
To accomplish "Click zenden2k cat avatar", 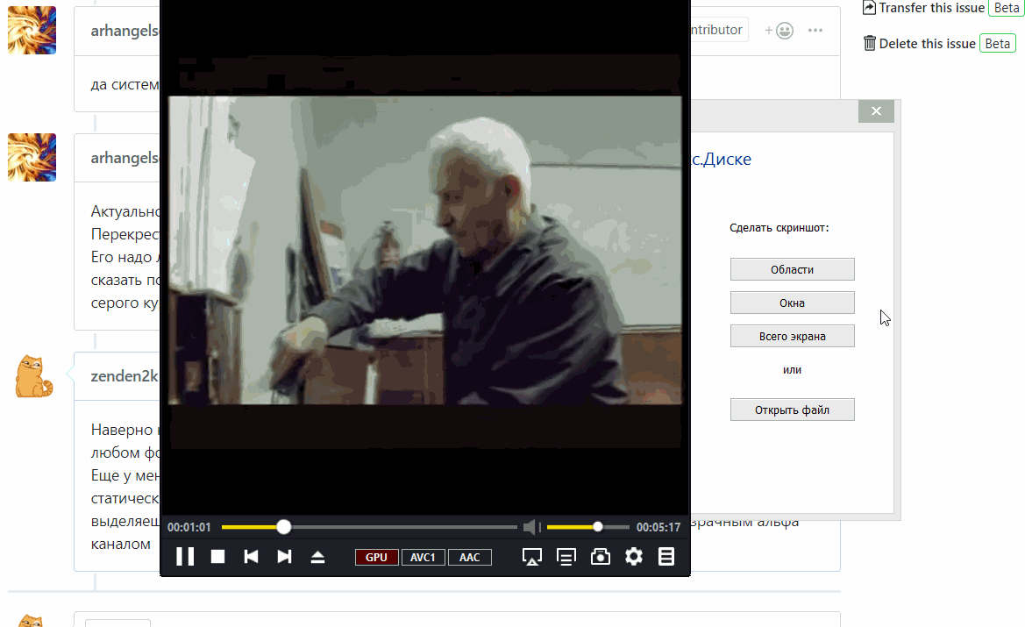I will (x=34, y=376).
